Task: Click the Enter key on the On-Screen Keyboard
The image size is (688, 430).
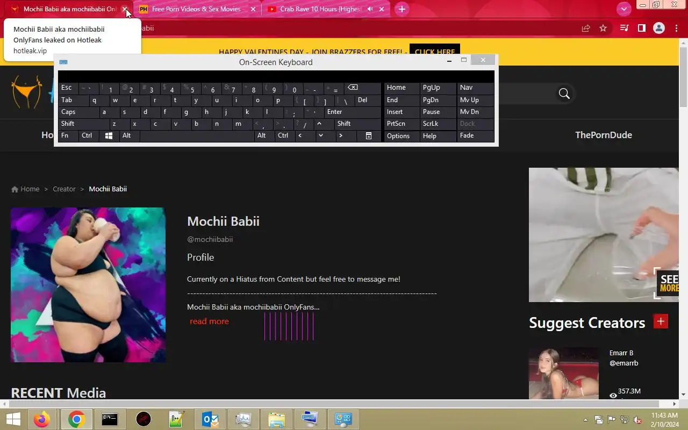Action: (x=353, y=112)
